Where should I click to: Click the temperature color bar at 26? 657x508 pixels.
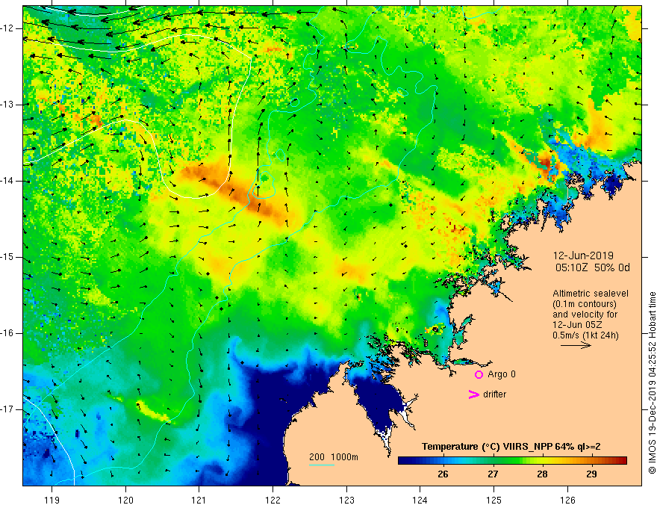tap(443, 461)
